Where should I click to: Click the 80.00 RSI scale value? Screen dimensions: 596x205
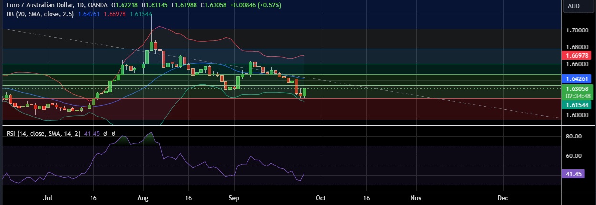[574, 137]
